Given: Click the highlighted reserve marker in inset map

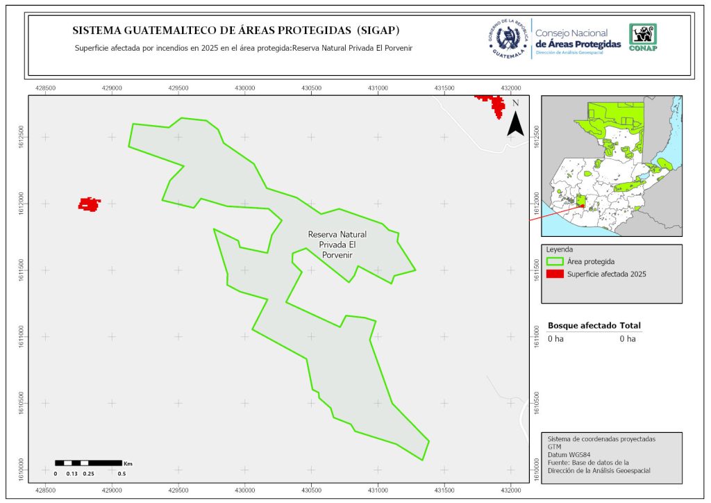Looking at the screenshot, I should tap(581, 201).
